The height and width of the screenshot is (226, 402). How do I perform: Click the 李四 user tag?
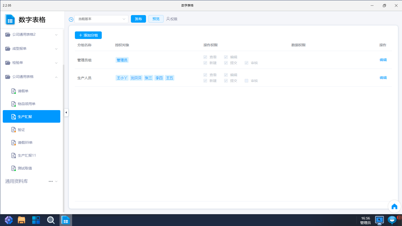159,78
